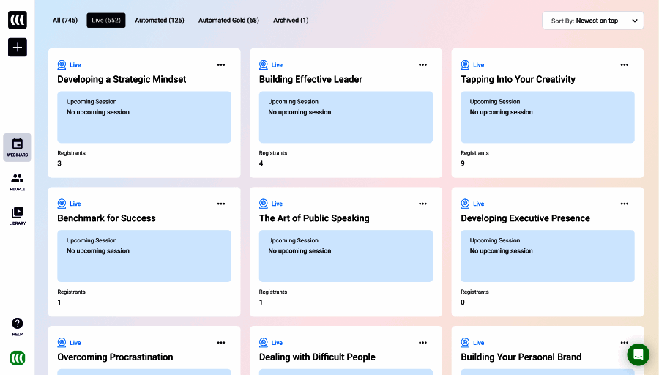Open the Tapping Into Your Creativity webinar

pos(518,79)
